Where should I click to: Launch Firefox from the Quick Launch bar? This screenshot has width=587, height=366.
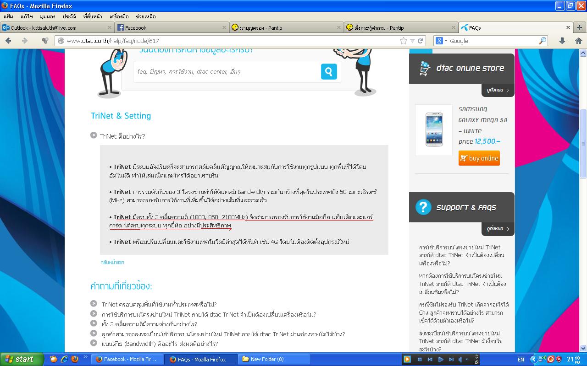(x=75, y=359)
